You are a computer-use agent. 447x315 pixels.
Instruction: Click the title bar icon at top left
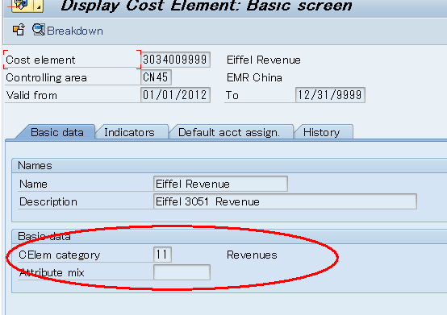(x=21, y=6)
